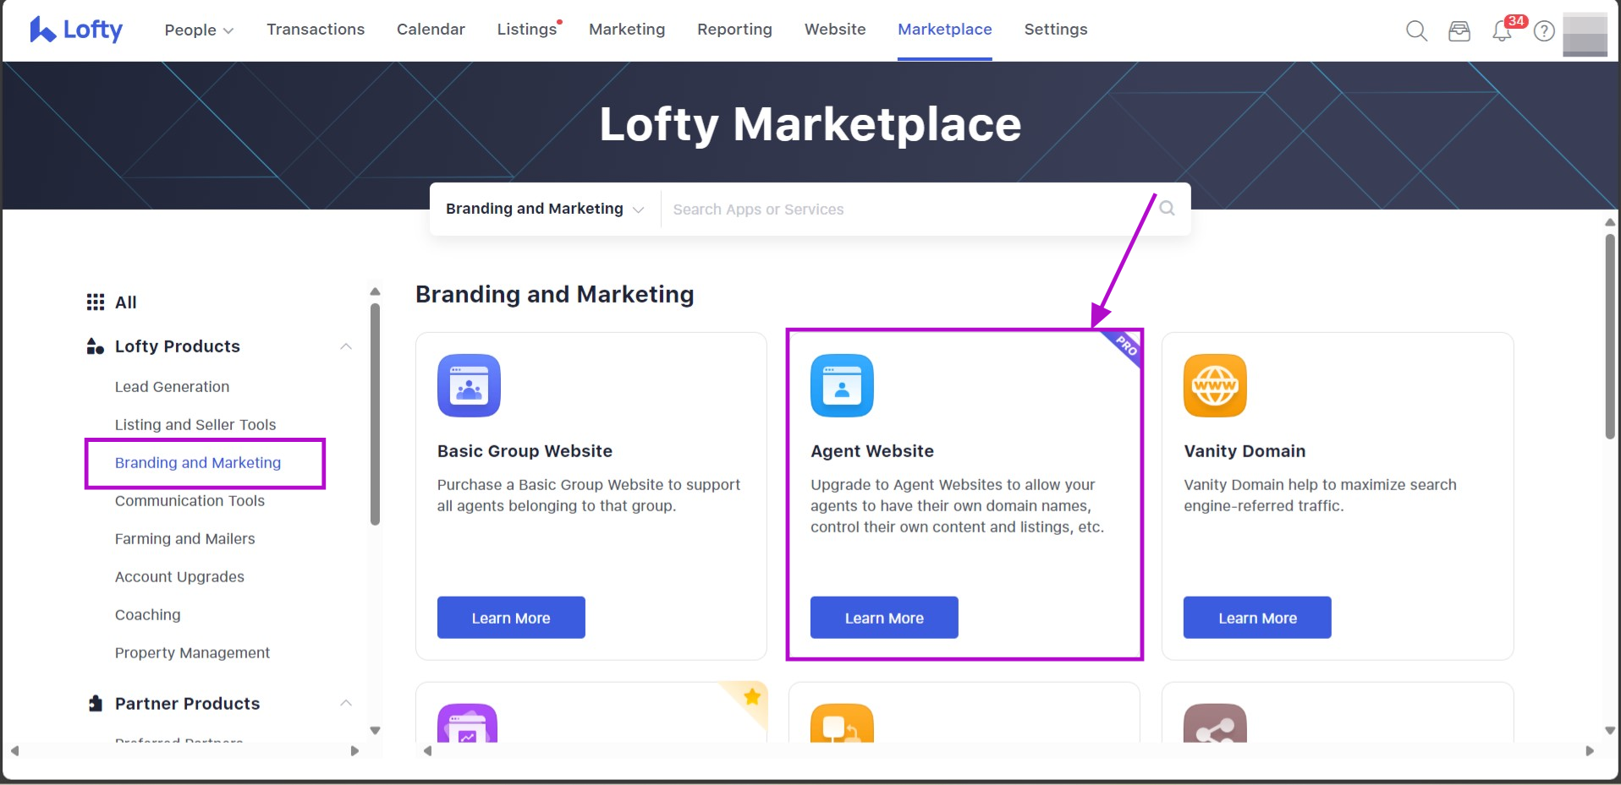Click the Partner Products puzzle icon
1621x785 pixels.
point(96,704)
